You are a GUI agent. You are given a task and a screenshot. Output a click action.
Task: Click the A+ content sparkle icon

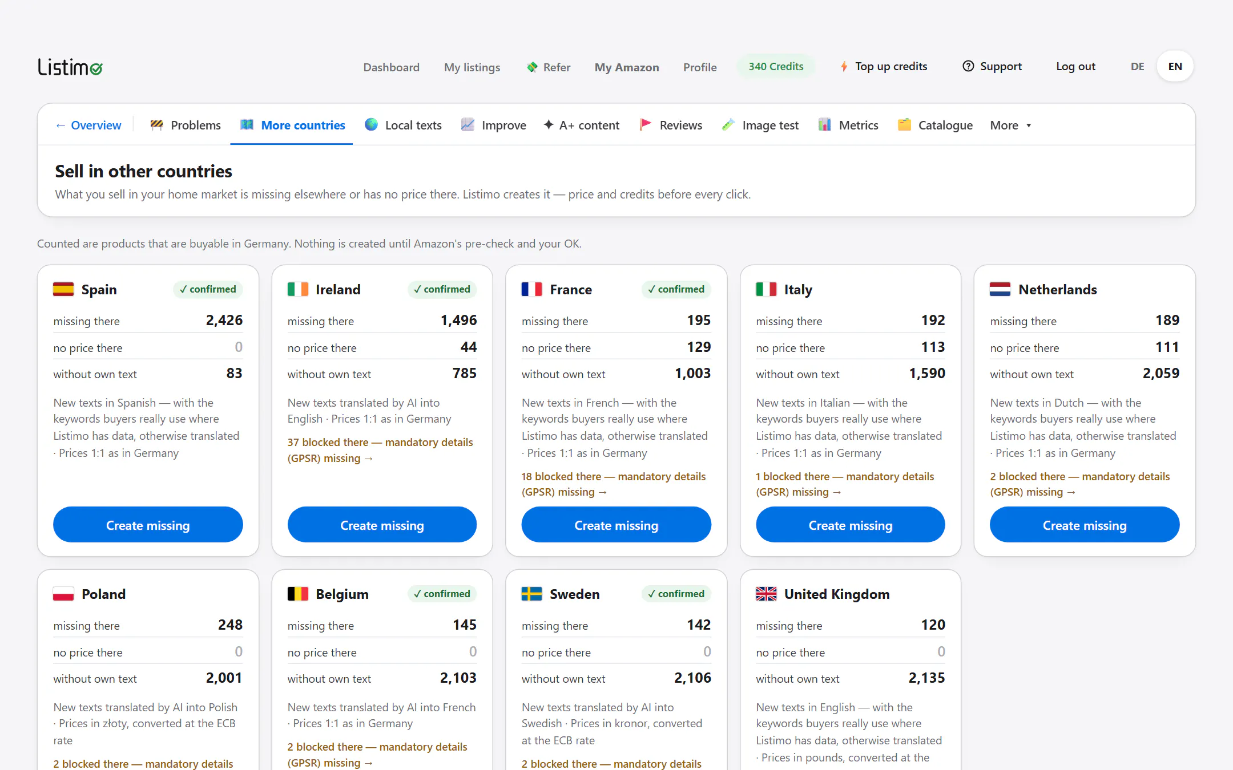pyautogui.click(x=549, y=125)
